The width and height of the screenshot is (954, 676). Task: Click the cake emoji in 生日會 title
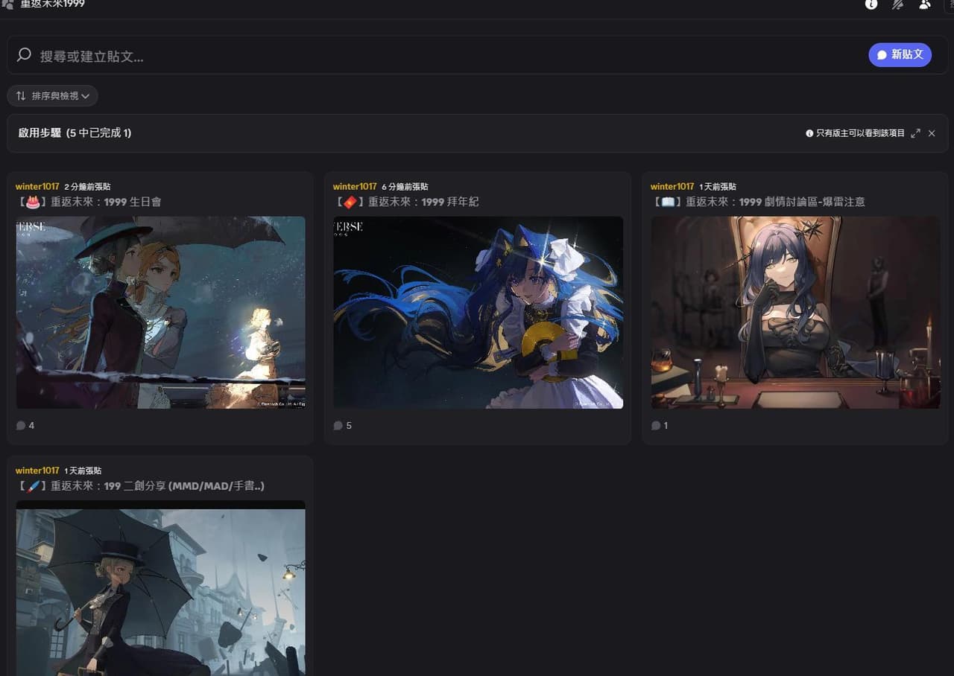pyautogui.click(x=32, y=202)
